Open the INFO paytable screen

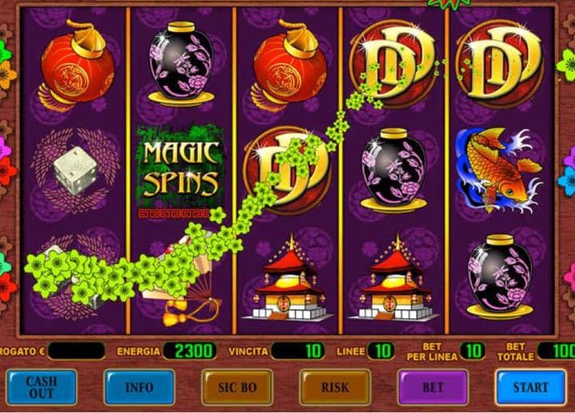coord(139,387)
